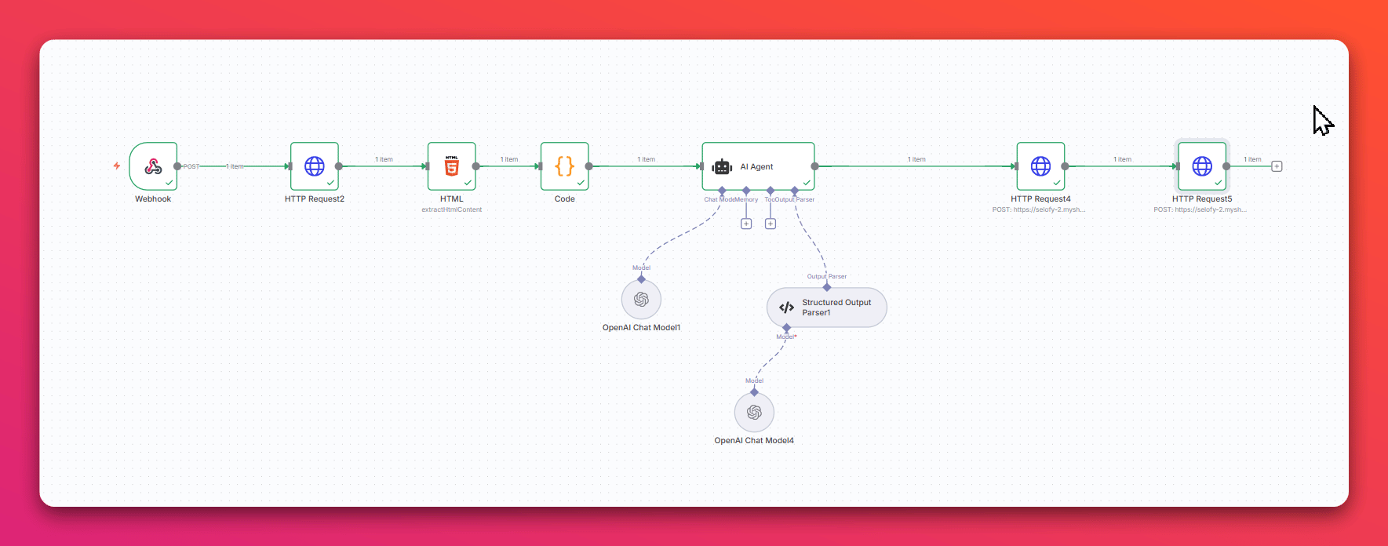Click the Code node output connector dot

589,166
